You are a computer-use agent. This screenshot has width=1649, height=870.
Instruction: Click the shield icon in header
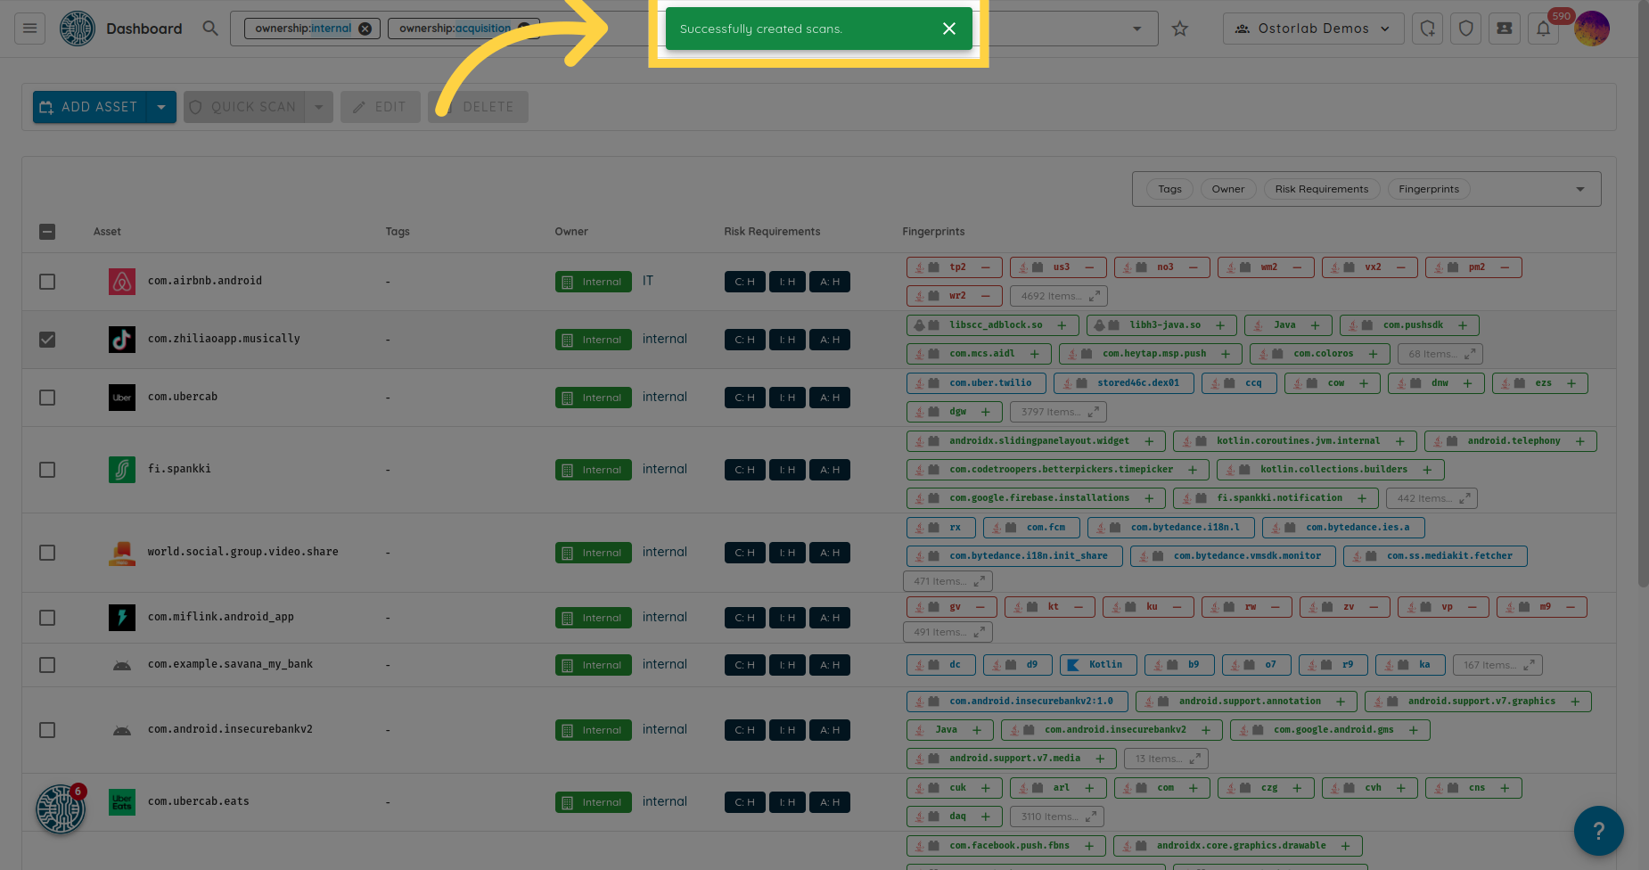[x=1466, y=29]
